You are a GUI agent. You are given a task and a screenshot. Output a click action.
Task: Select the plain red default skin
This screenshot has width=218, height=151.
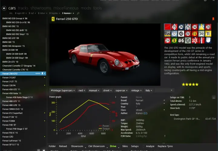167,27
